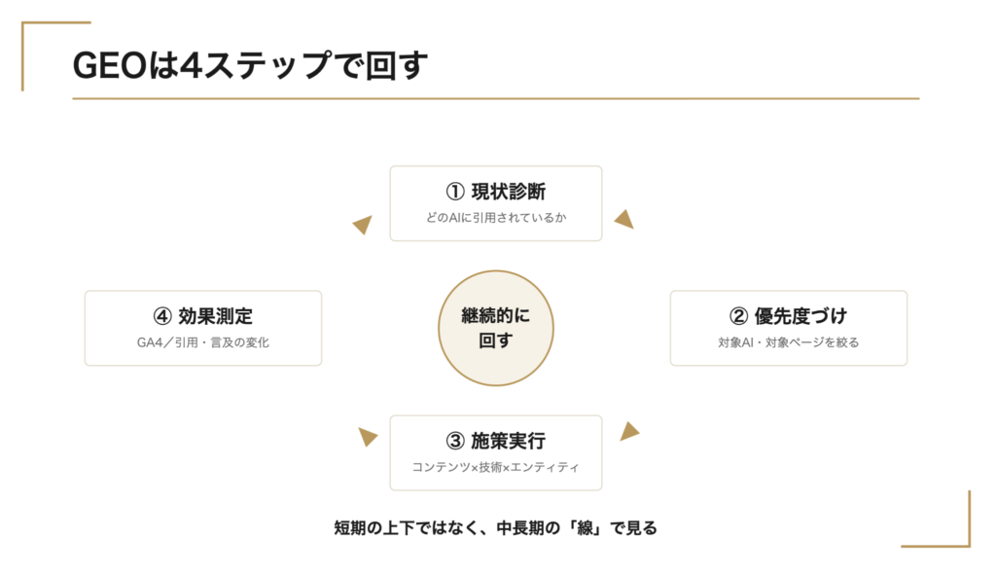The height and width of the screenshot is (574, 996).
Task: Select the ④ 効果測定 step box
Action: (203, 328)
